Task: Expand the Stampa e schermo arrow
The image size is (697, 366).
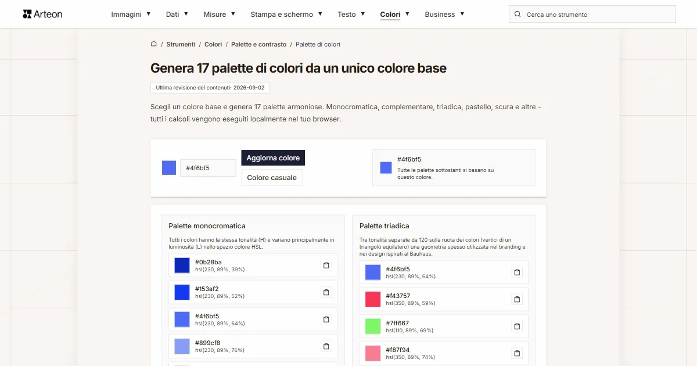Action: pos(320,14)
